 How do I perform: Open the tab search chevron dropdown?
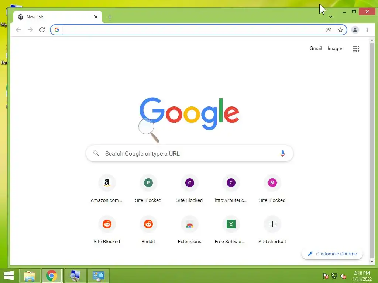[x=330, y=17]
